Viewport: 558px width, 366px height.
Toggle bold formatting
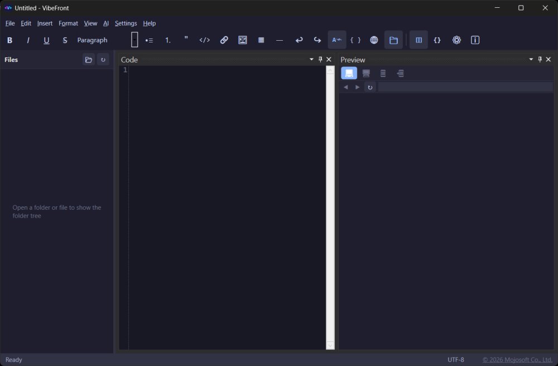[9, 40]
